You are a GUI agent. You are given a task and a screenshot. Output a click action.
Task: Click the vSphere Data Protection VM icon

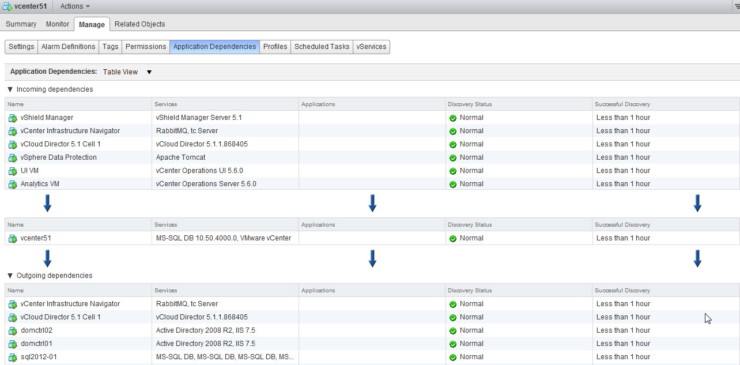[x=13, y=158]
